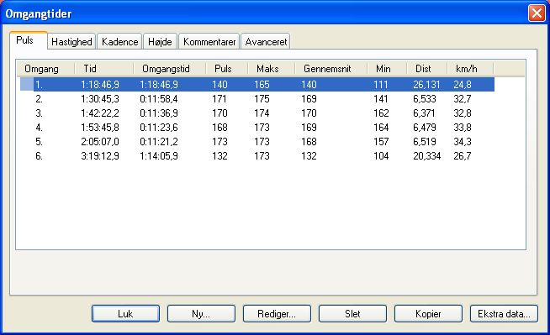Click Slet to delete the lap
This screenshot has width=550, height=335.
point(352,314)
